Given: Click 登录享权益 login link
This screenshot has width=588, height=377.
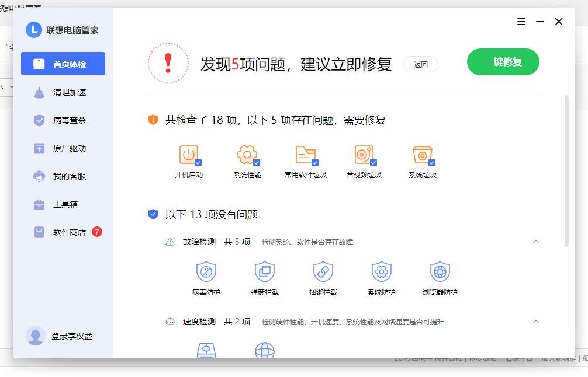Looking at the screenshot, I should 72,336.
